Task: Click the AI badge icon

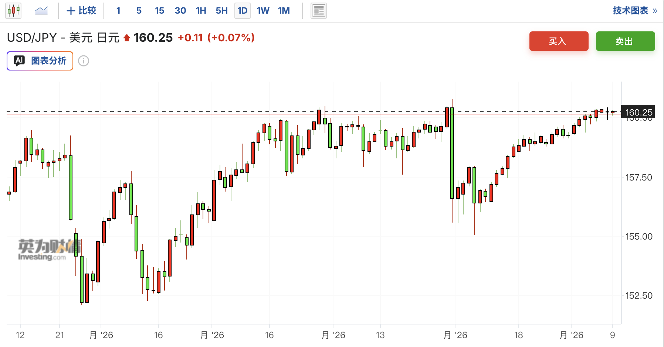Action: [19, 61]
